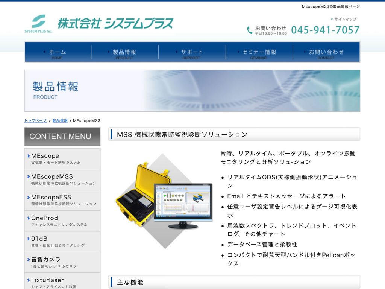
Task: Open 製品情報 PRODUCT menu
Action: click(125, 52)
